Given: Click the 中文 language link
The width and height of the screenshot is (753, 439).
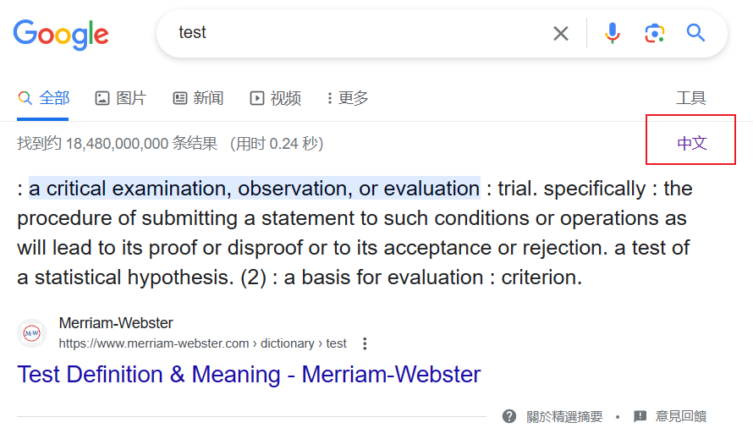Looking at the screenshot, I should tap(691, 143).
